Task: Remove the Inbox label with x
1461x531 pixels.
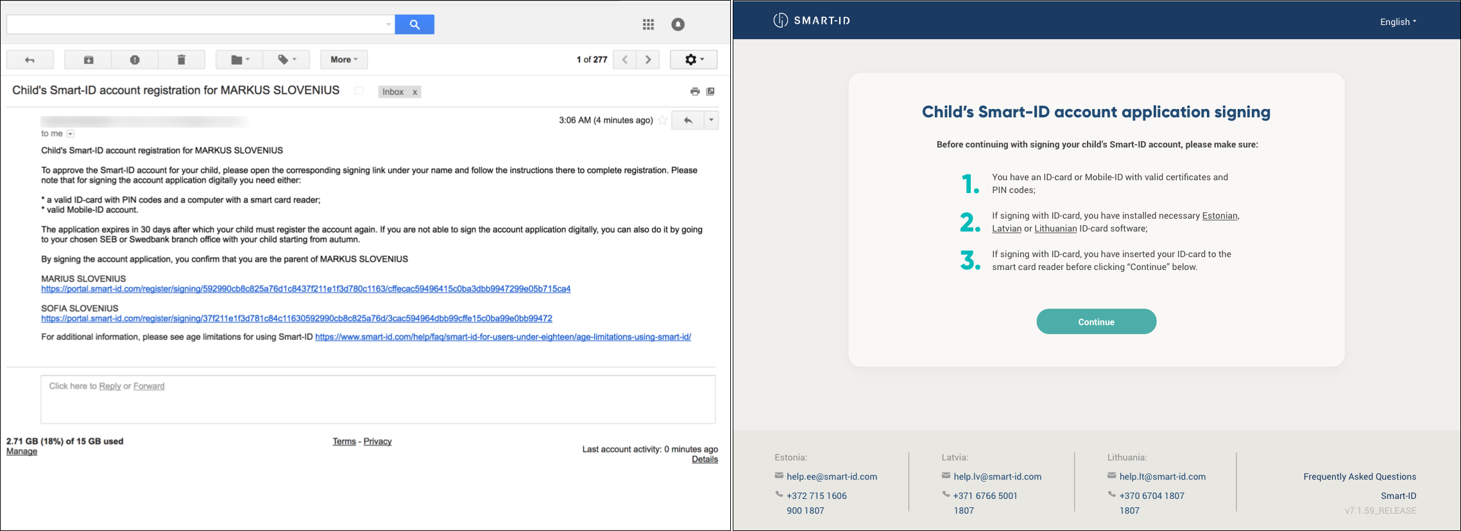Action: click(415, 92)
